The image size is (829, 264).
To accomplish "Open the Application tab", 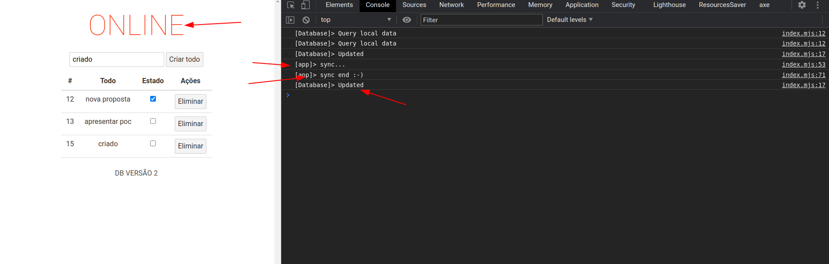I will point(582,5).
